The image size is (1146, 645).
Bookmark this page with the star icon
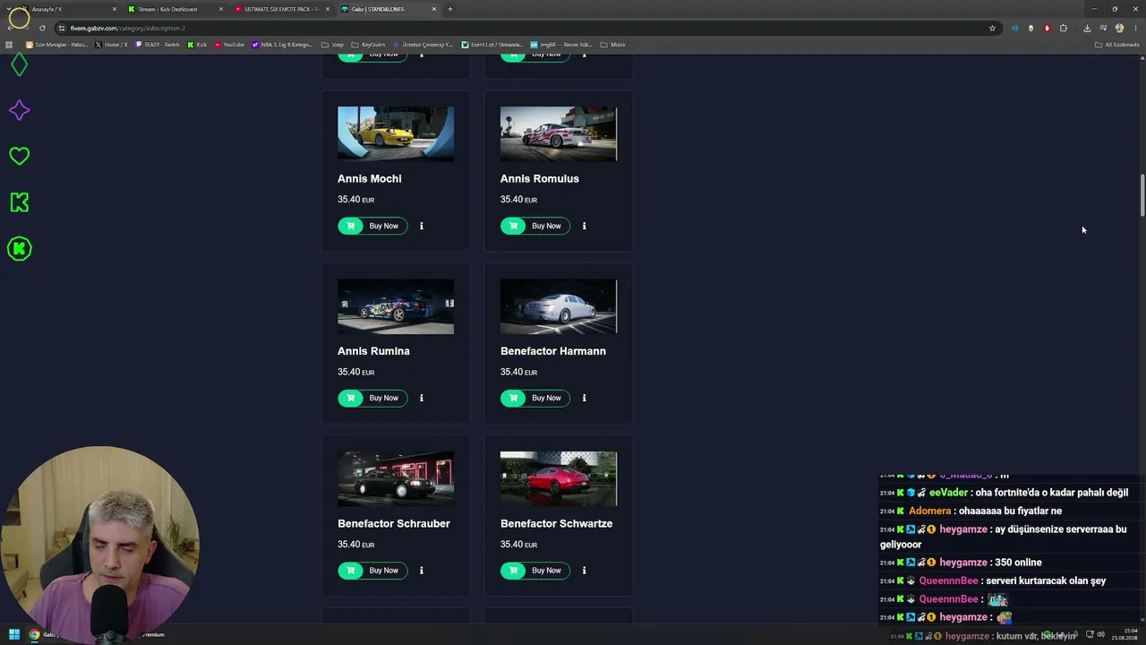coord(992,28)
